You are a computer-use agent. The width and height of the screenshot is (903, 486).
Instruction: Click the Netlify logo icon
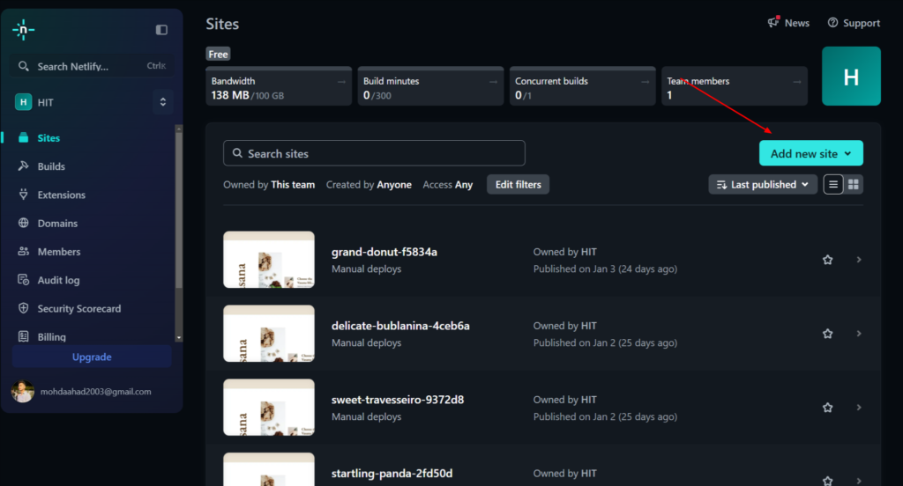pyautogui.click(x=23, y=29)
